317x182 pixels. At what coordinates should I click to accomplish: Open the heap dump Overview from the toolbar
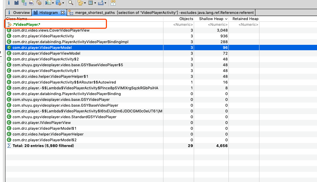[x=9, y=3]
